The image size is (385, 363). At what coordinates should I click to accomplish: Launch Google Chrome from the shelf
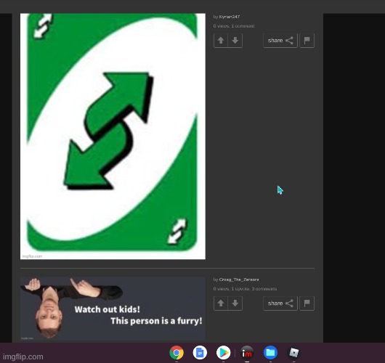[177, 353]
